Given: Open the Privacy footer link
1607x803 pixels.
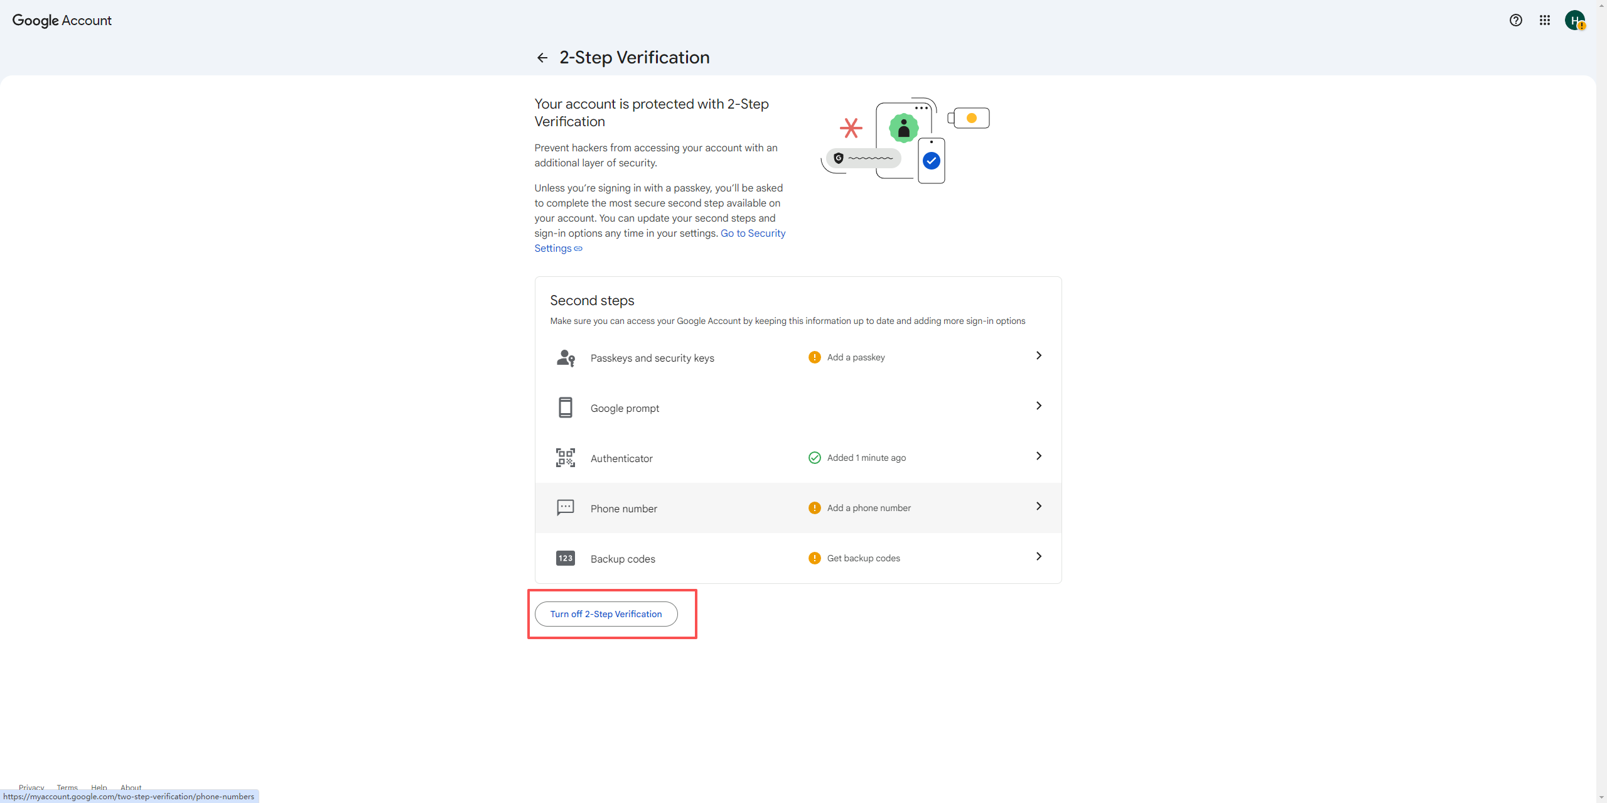Looking at the screenshot, I should click(x=31, y=787).
